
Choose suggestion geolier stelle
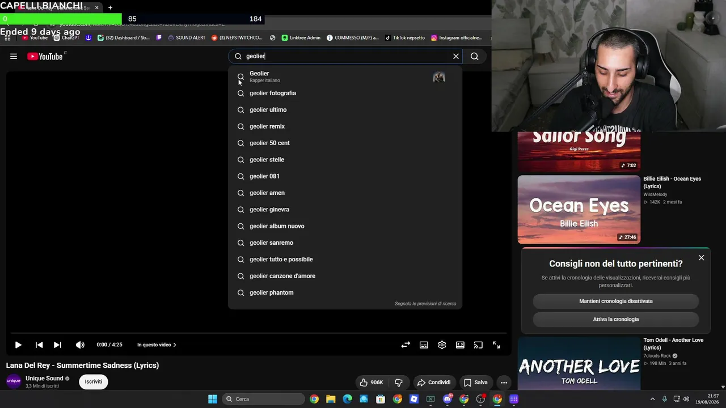(x=345, y=159)
